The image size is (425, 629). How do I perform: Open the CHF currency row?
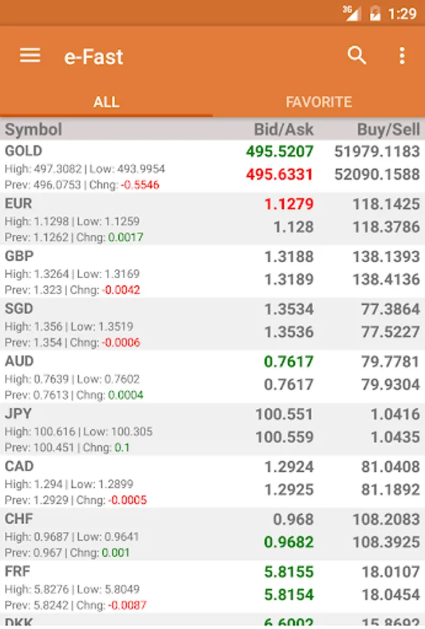tap(19, 519)
